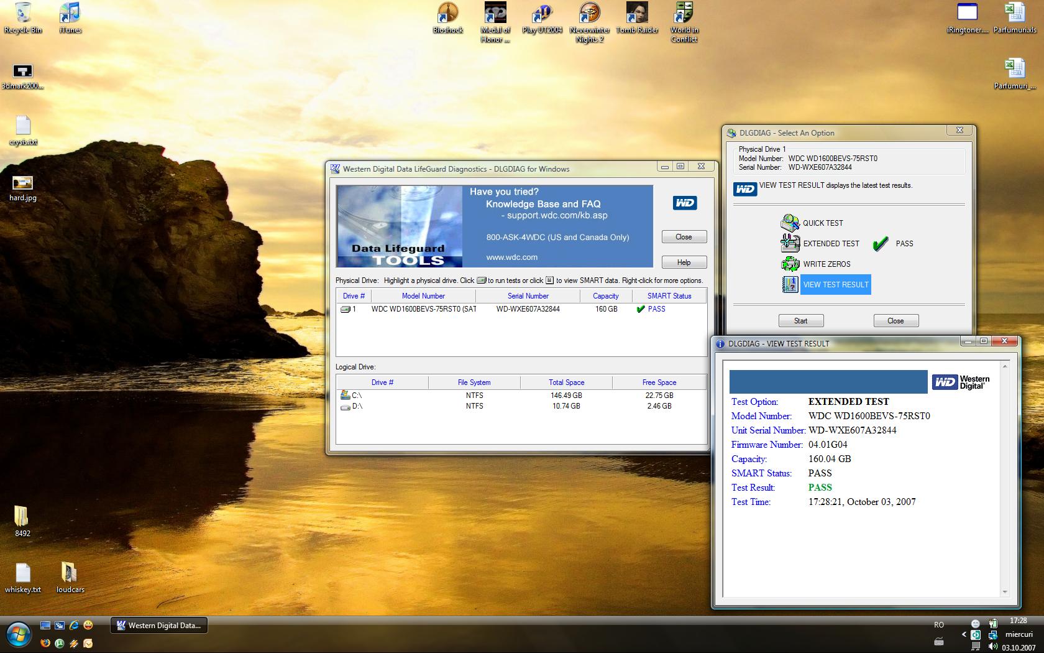Select the QUICK TEST option icon
Viewport: 1044px width, 653px height.
pyautogui.click(x=790, y=223)
